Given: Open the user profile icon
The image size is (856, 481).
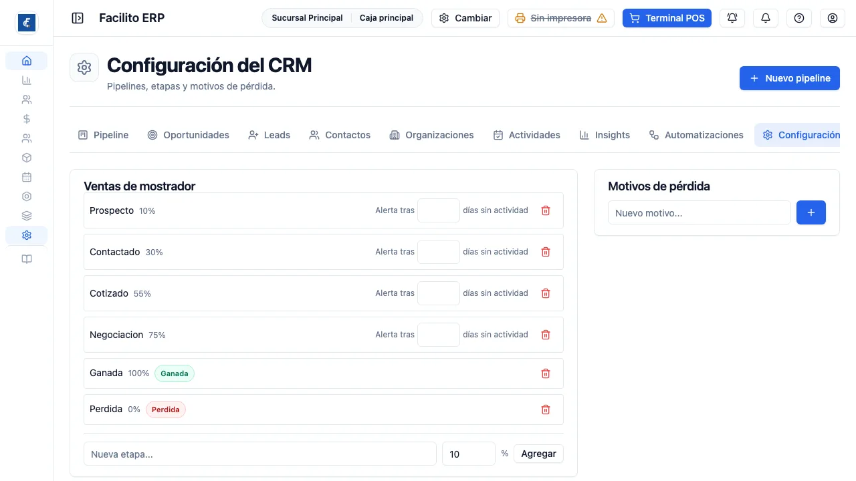Looking at the screenshot, I should click(x=833, y=18).
